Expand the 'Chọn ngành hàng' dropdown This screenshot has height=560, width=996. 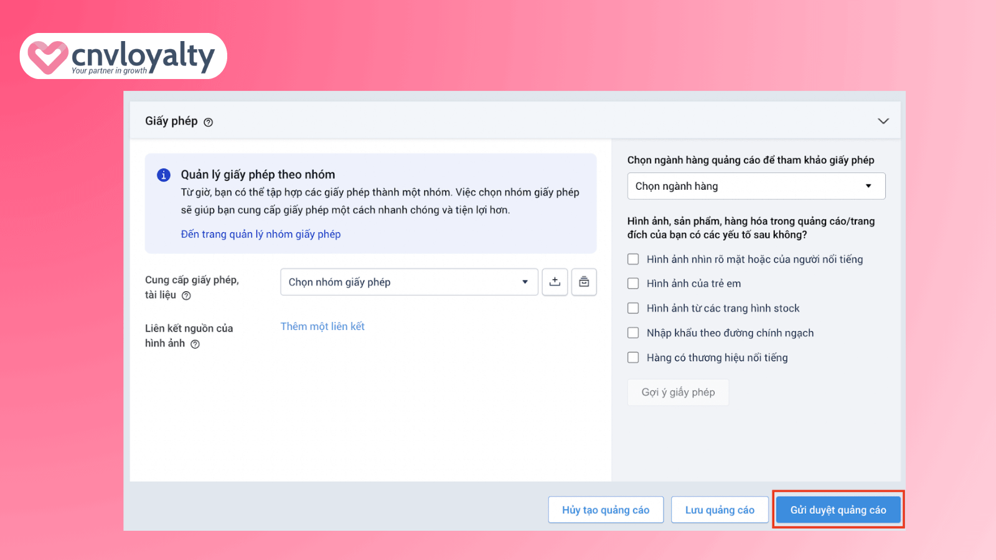click(756, 186)
